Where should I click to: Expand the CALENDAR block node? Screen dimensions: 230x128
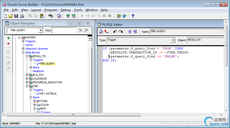[x=27, y=79]
